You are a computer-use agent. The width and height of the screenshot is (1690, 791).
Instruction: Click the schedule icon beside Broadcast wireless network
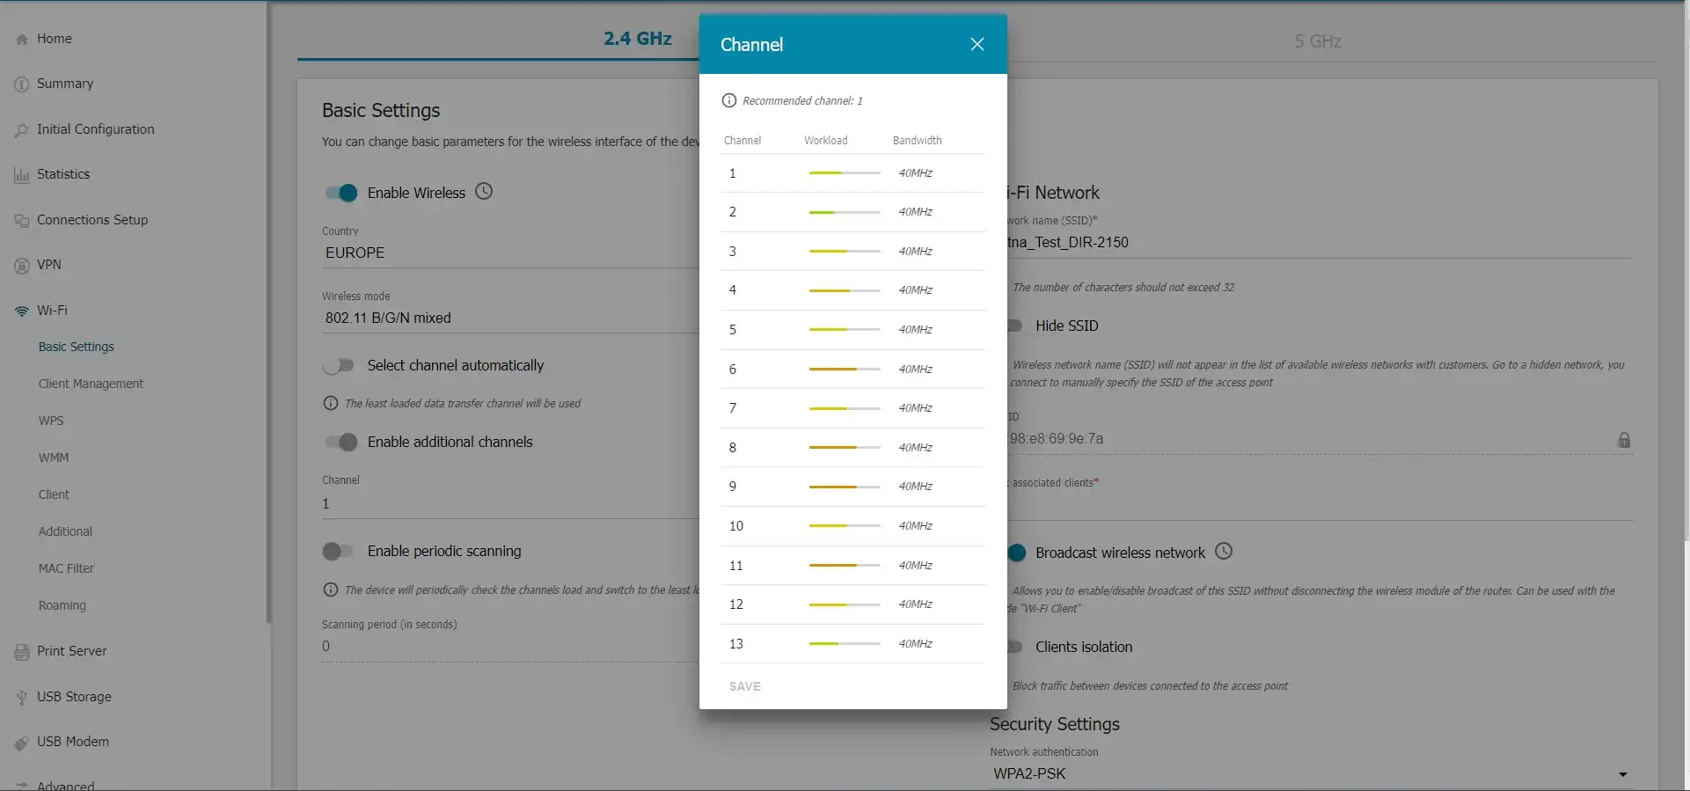click(1224, 552)
